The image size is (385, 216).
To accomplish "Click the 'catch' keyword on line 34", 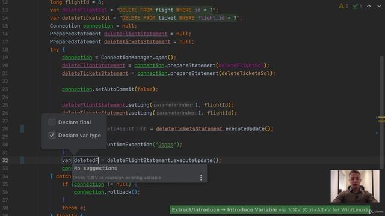I will [63, 176].
